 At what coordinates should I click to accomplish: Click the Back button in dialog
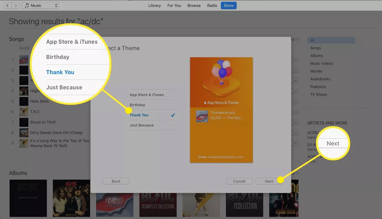click(116, 181)
